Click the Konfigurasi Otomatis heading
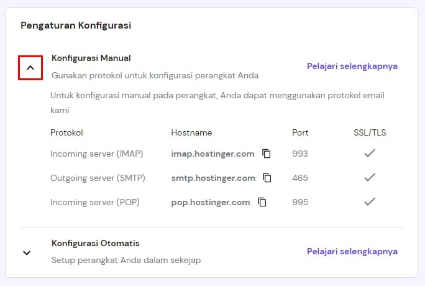The width and height of the screenshot is (425, 286). (95, 243)
